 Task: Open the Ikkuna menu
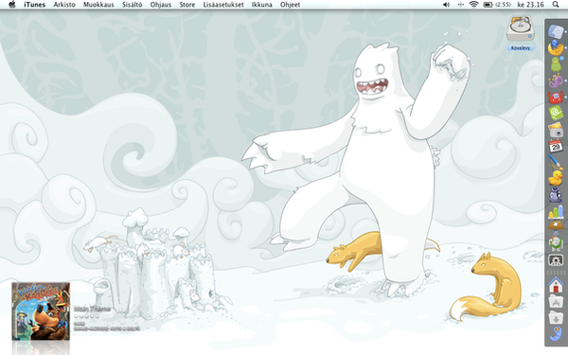click(262, 5)
